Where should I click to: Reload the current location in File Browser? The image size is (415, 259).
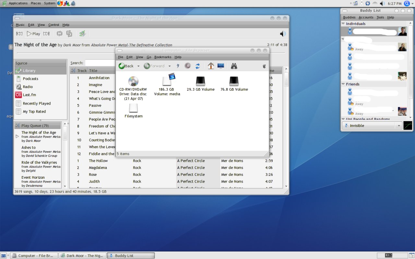pyautogui.click(x=197, y=66)
